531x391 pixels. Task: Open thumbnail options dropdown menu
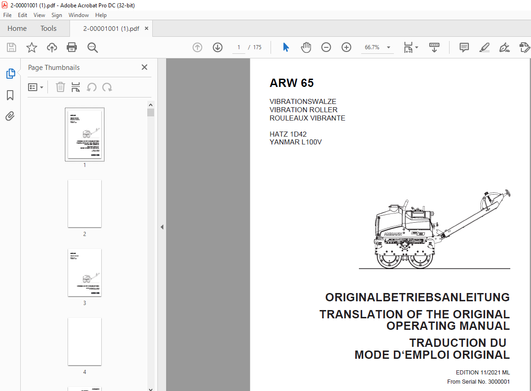click(x=35, y=87)
